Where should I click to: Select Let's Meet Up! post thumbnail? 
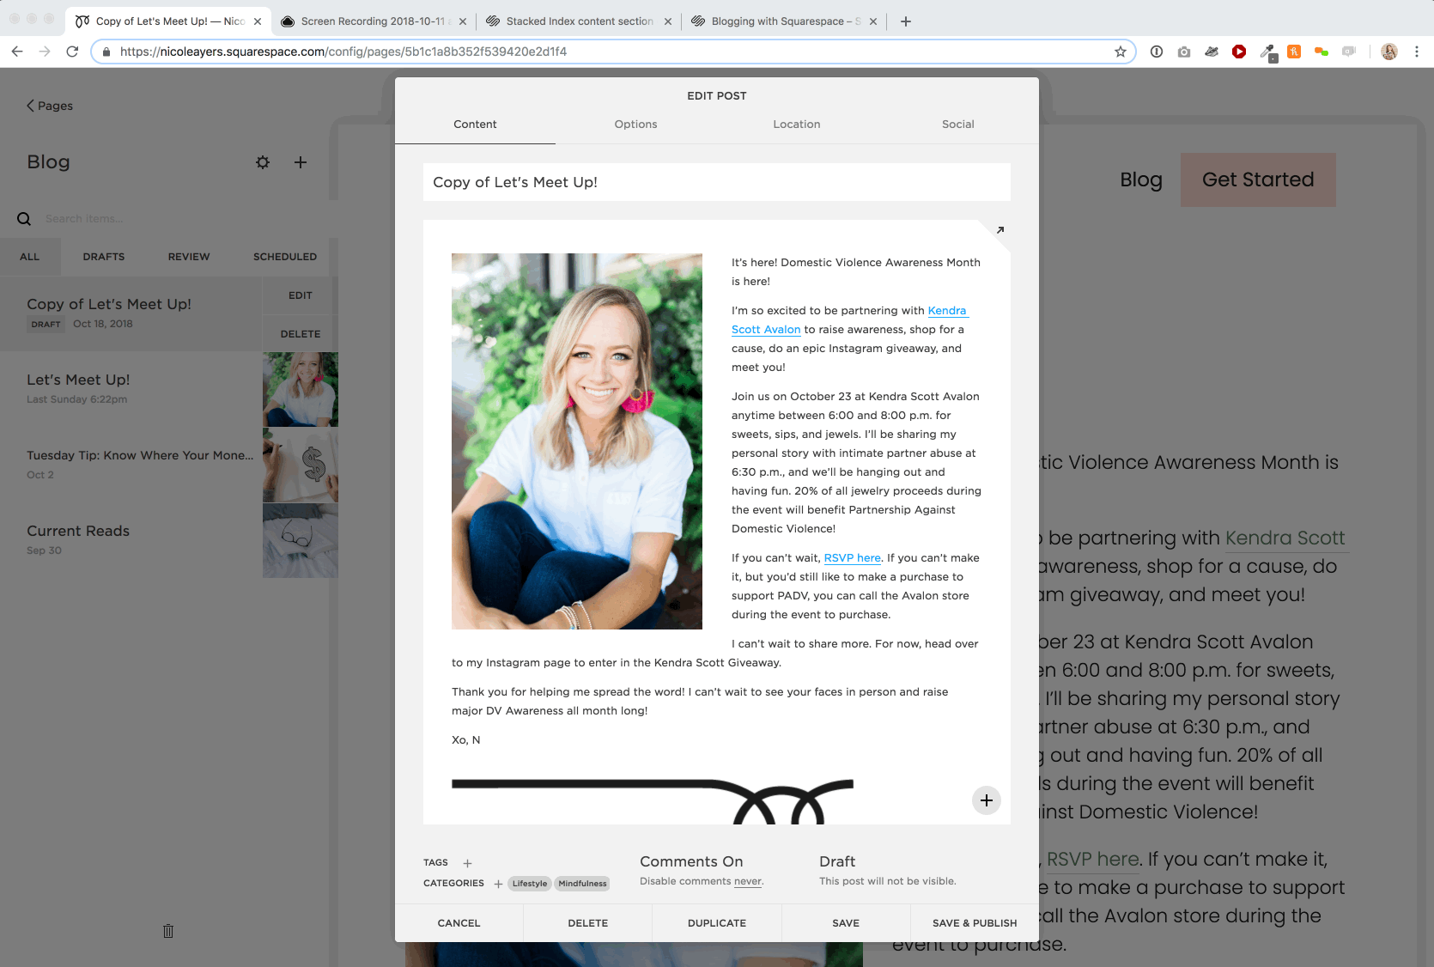(301, 390)
